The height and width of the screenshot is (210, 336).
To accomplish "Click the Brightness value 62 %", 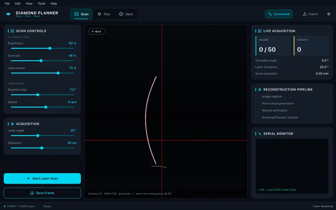I will tap(72, 43).
